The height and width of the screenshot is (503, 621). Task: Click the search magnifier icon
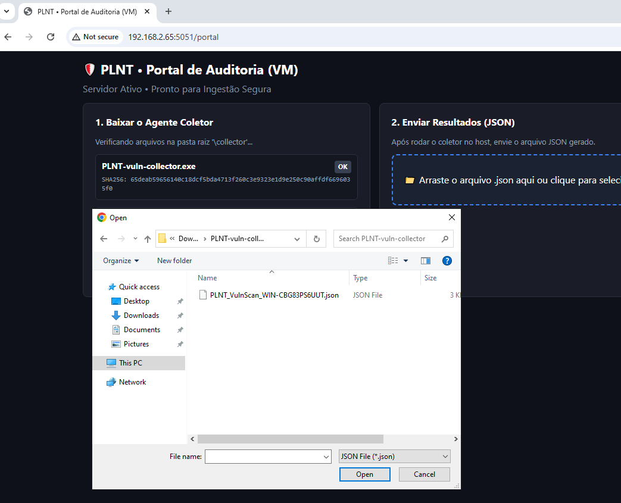click(445, 239)
